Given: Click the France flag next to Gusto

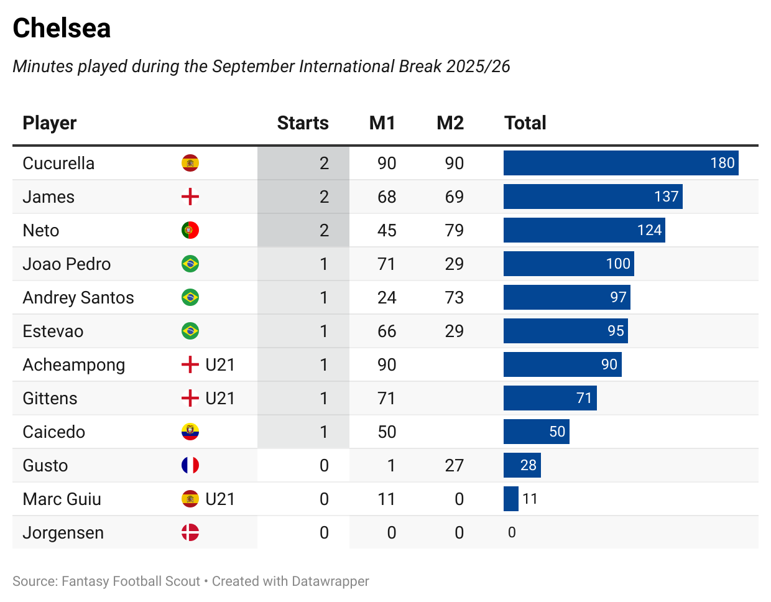Looking at the screenshot, I should click(x=190, y=466).
